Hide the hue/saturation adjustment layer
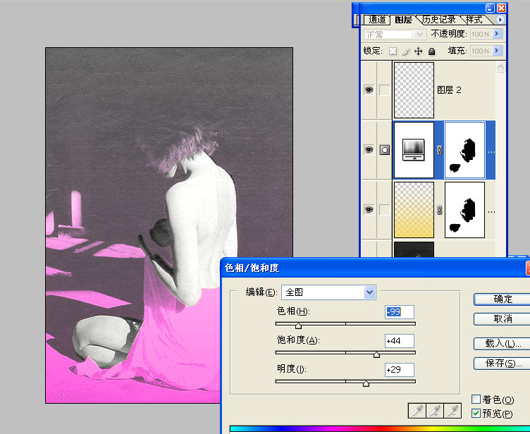The width and height of the screenshot is (530, 434). pos(369,150)
